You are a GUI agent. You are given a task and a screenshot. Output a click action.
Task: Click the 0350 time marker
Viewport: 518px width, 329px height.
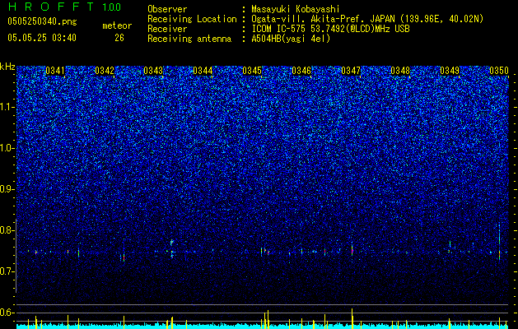[499, 71]
